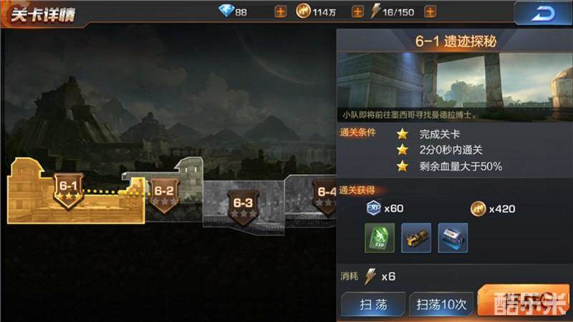Add more diamonds with the plus icon
The height and width of the screenshot is (322, 573).
tap(280, 12)
